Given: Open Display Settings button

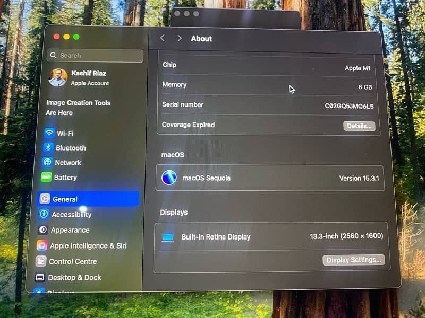Looking at the screenshot, I should [x=354, y=260].
